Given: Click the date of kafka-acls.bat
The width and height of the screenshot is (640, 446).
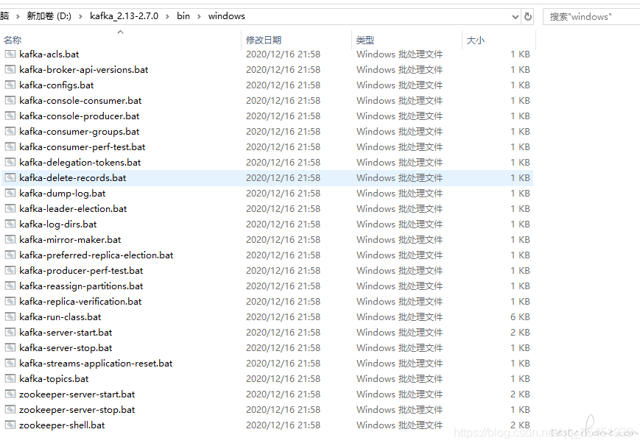Looking at the screenshot, I should pos(284,54).
